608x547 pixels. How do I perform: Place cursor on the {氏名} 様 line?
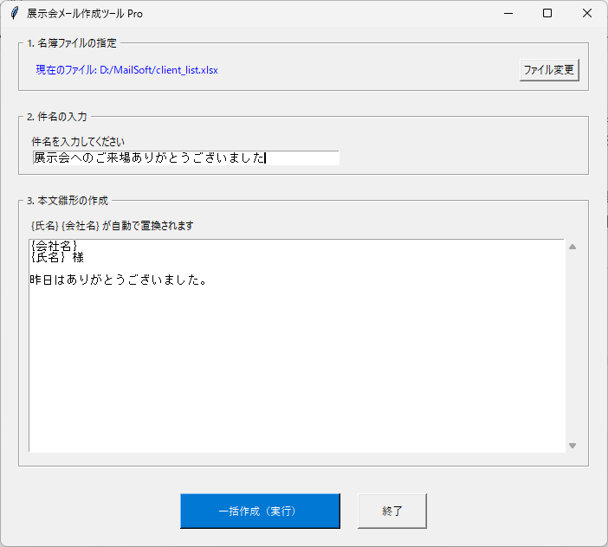56,257
